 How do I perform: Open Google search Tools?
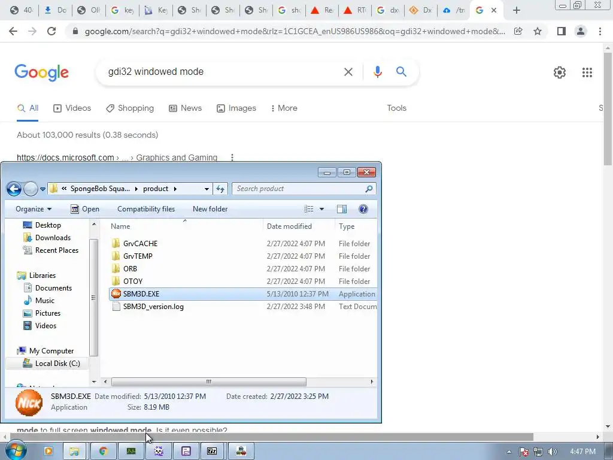(396, 108)
